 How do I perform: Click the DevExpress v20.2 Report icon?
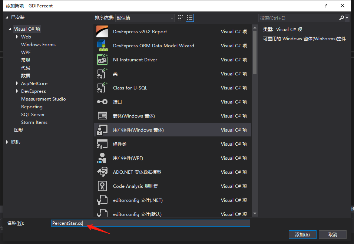click(x=102, y=31)
